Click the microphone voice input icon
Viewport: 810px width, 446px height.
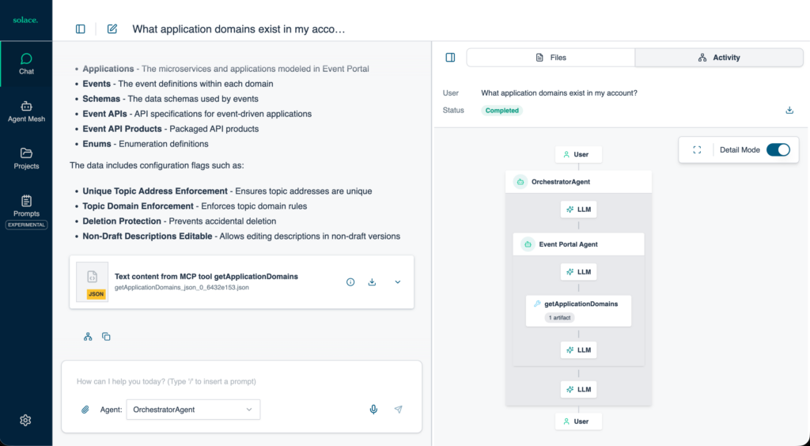click(x=373, y=410)
